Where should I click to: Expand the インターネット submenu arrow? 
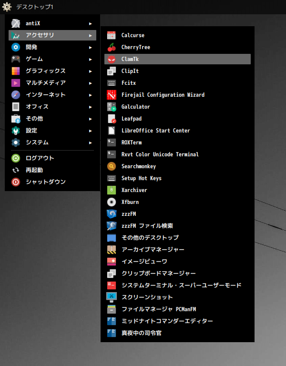coord(91,95)
